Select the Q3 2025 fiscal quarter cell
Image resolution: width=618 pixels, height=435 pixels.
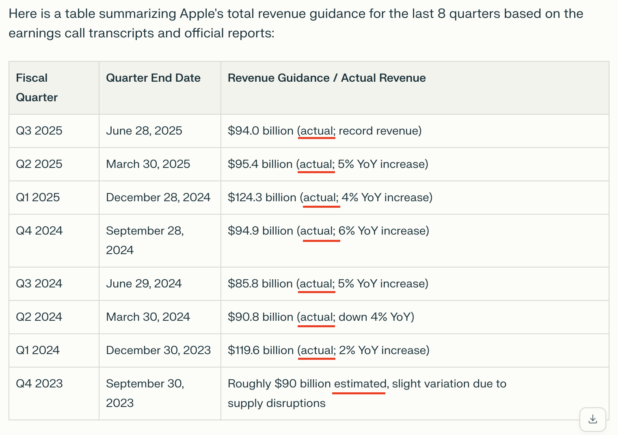(39, 131)
